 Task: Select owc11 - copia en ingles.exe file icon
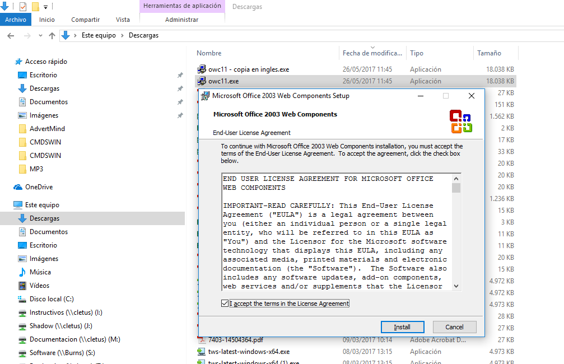click(x=202, y=69)
